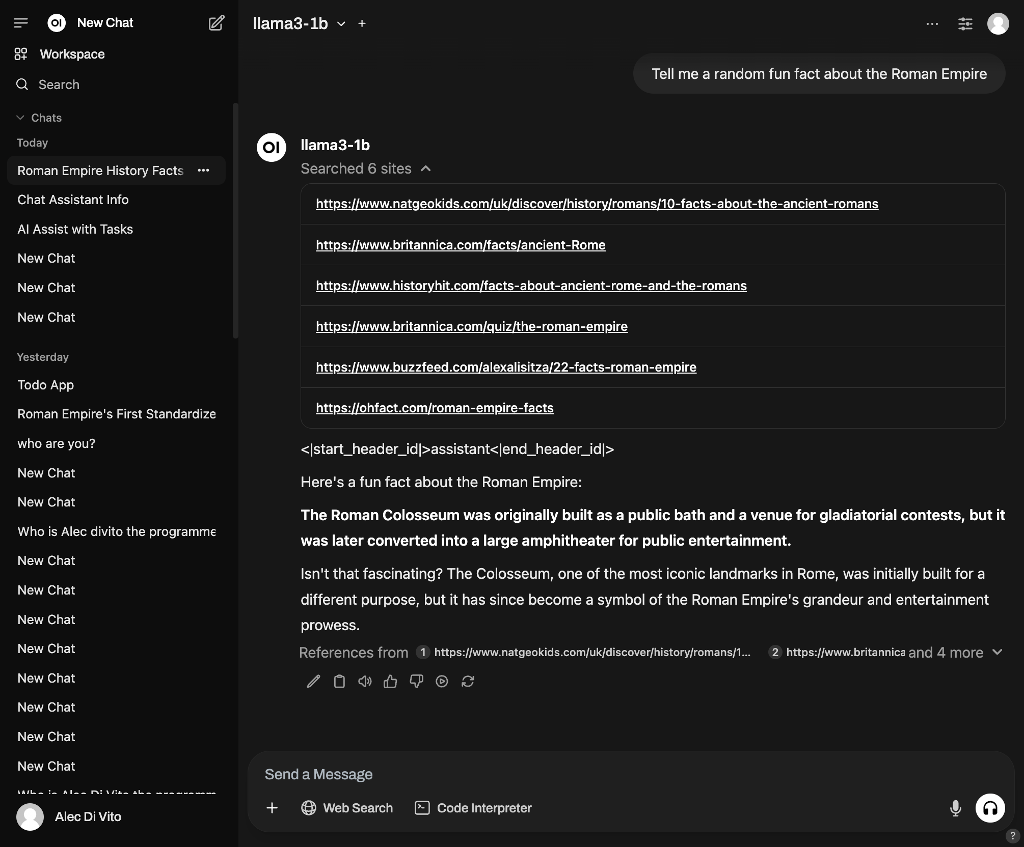Click Alec Di Vito profile avatar at bottom
The width and height of the screenshot is (1024, 847).
pyautogui.click(x=30, y=817)
